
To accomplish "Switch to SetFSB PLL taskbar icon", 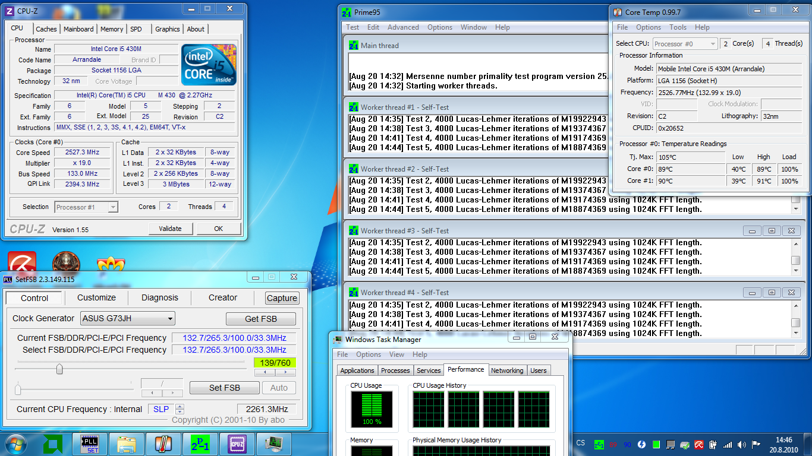I will pyautogui.click(x=90, y=444).
